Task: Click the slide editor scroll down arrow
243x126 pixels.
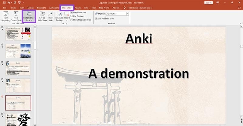Action: click(x=241, y=117)
